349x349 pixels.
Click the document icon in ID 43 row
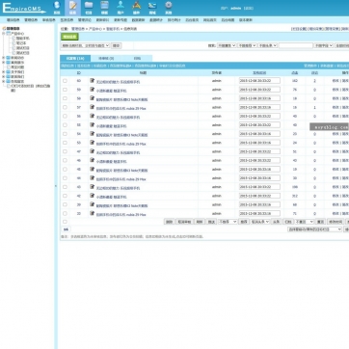click(x=93, y=186)
